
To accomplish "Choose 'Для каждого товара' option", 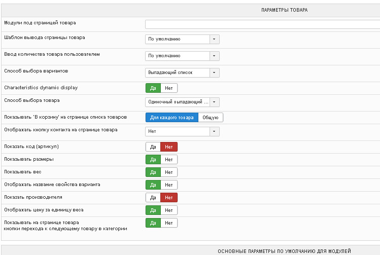I will coord(172,118).
